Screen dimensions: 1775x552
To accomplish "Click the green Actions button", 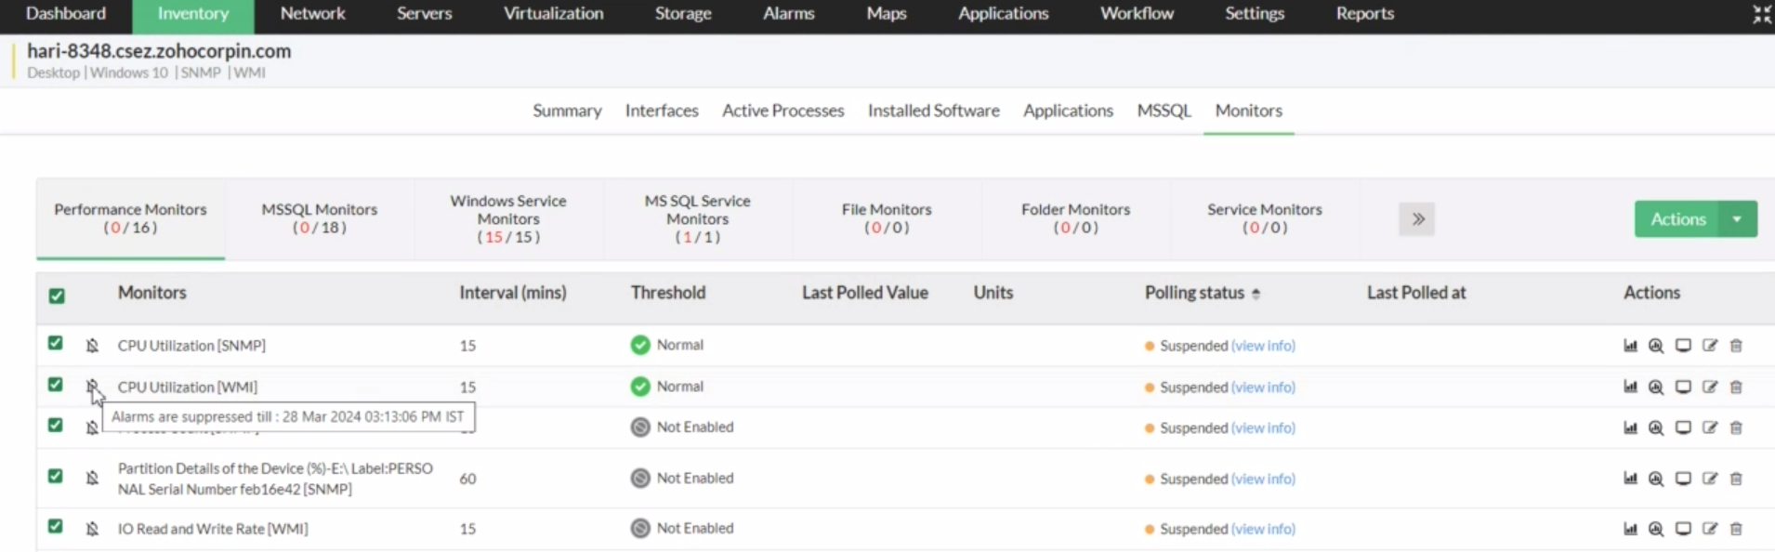I will tap(1677, 219).
